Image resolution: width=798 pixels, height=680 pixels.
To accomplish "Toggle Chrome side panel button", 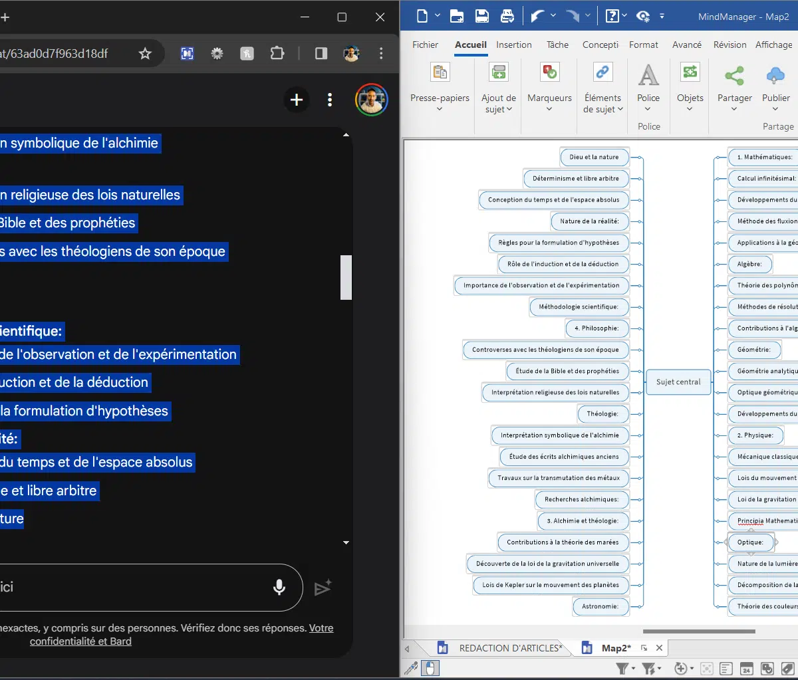I will (321, 53).
